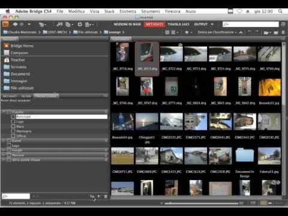
Task: Open the workspace dropdown arrow after OUTPUT
Action: tap(212, 25)
